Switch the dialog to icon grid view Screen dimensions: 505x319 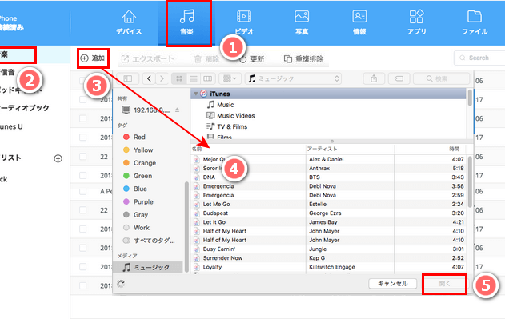(179, 78)
